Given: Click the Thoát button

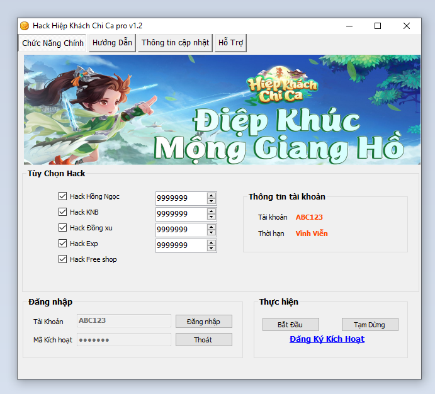Looking at the screenshot, I should coord(203,340).
